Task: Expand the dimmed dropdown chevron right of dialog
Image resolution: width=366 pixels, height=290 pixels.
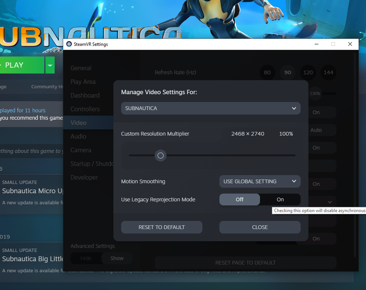Action: [330, 202]
